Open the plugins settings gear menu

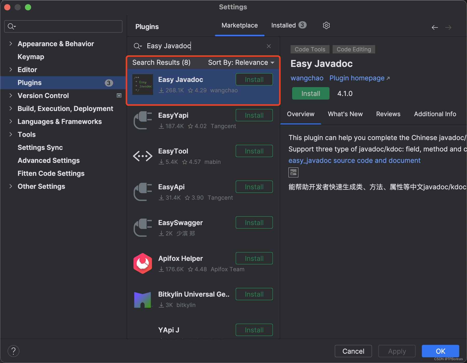[326, 25]
